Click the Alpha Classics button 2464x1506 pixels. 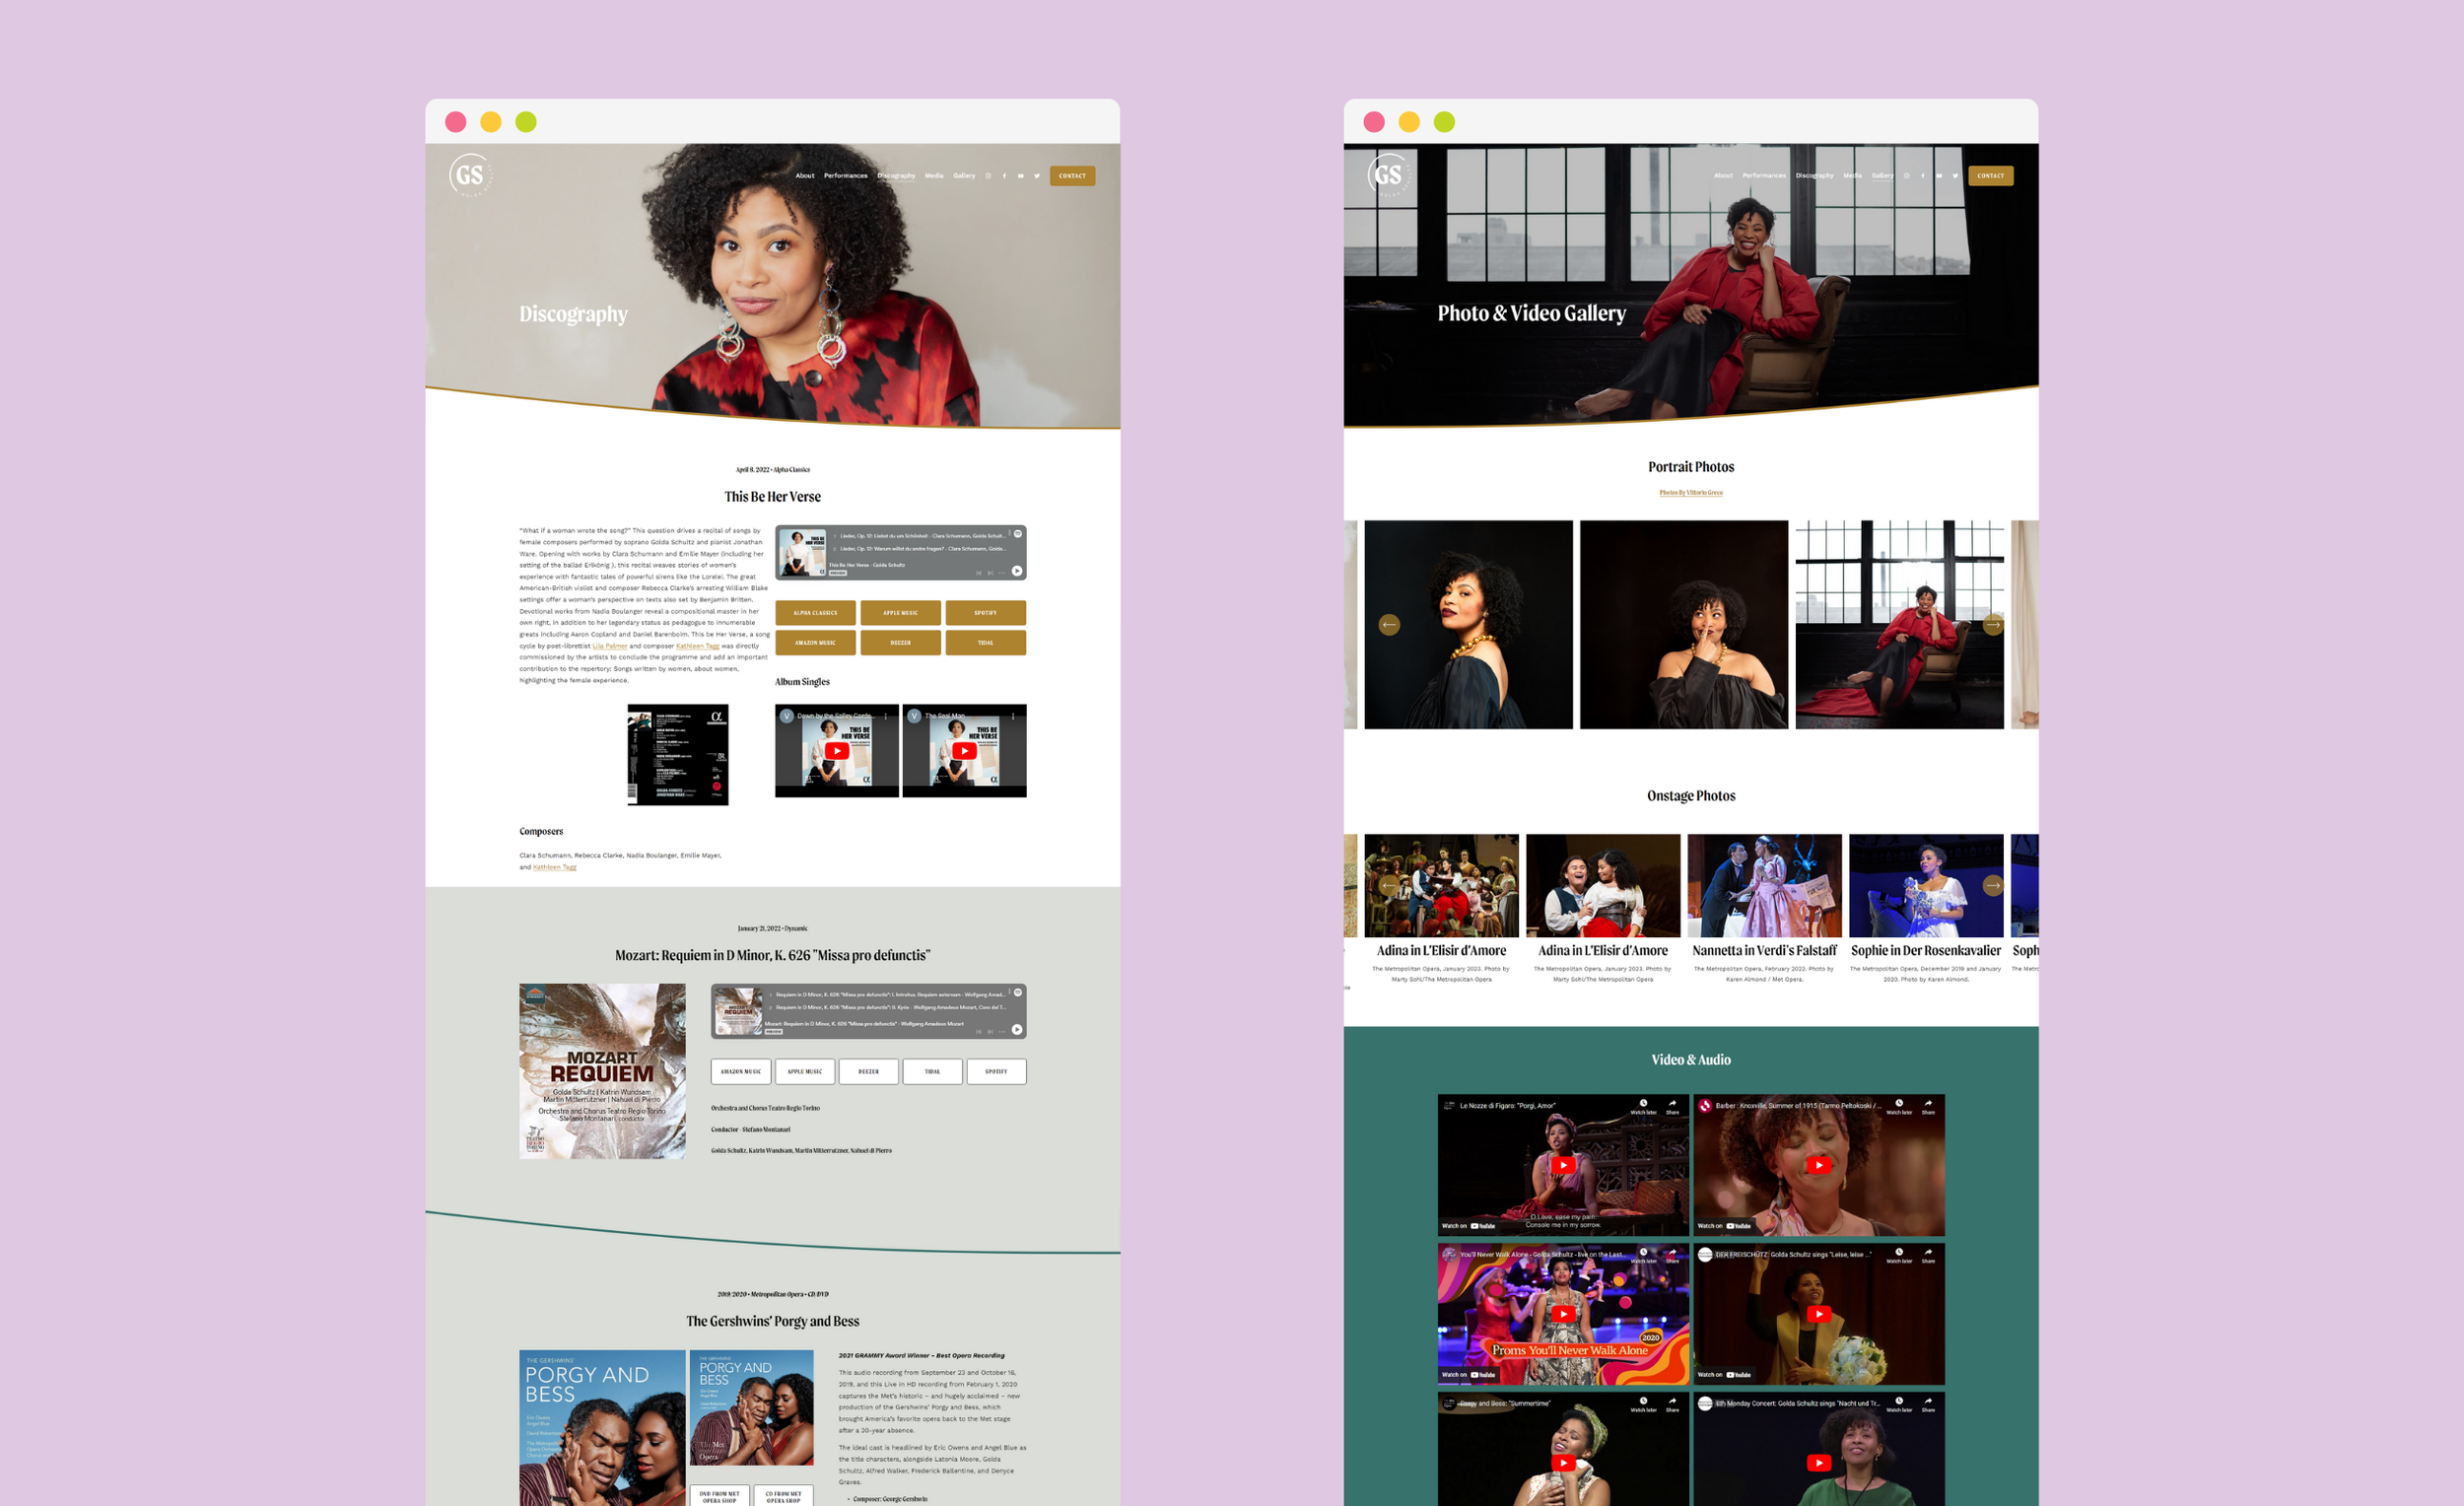(815, 613)
